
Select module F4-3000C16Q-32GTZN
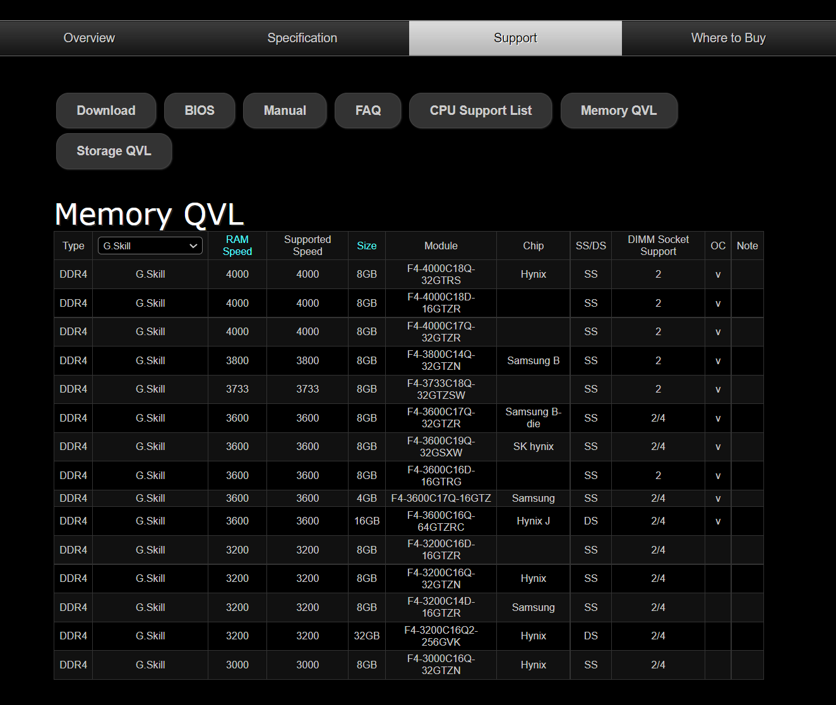tap(441, 665)
